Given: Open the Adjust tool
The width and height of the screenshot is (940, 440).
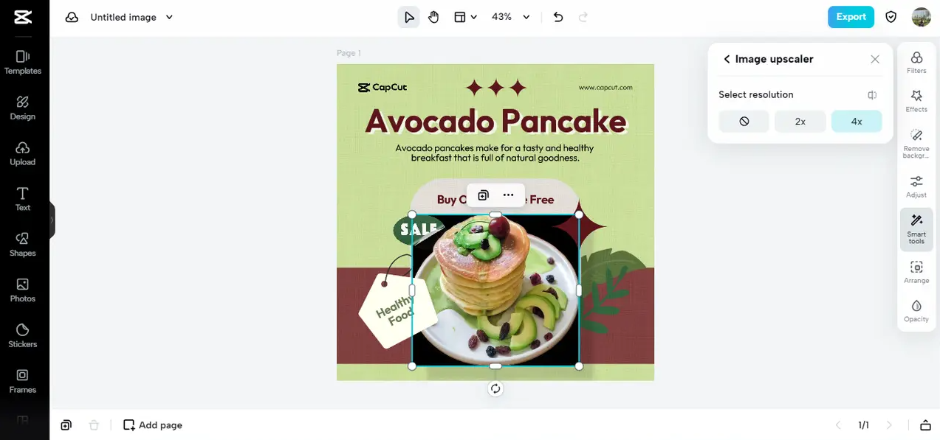Looking at the screenshot, I should [916, 186].
